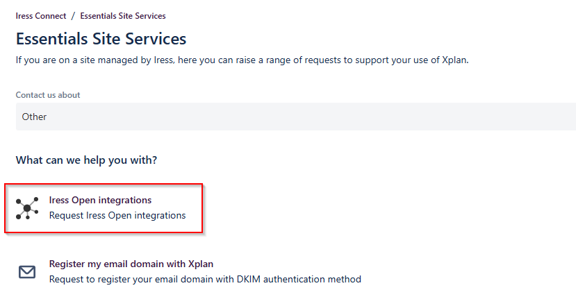Screen dimensions: 576x306
Task: Click the red highlighted Iress Open integrations card border
Action: pos(104,208)
